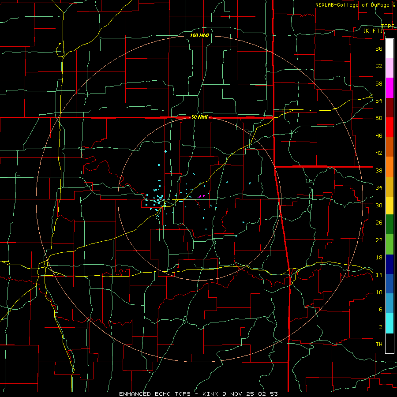Click the cyan legend swatch above TH
397x397 pixels.
pyautogui.click(x=390, y=323)
